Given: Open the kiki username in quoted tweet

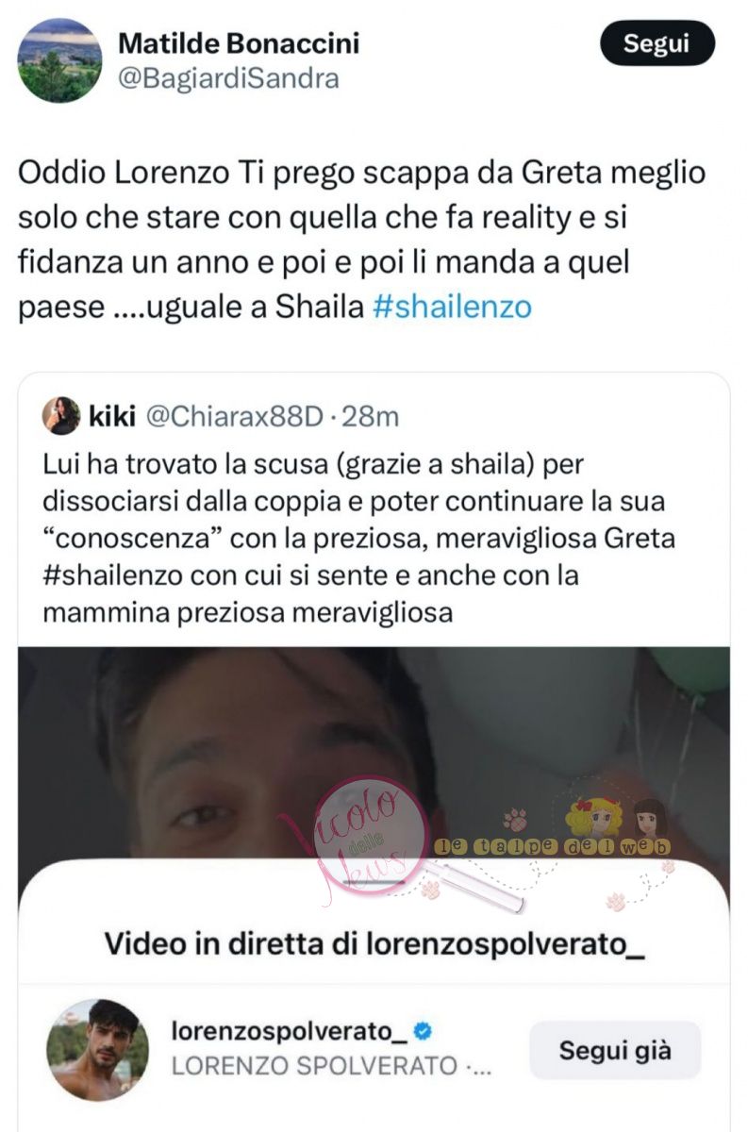Looking at the screenshot, I should pyautogui.click(x=113, y=416).
